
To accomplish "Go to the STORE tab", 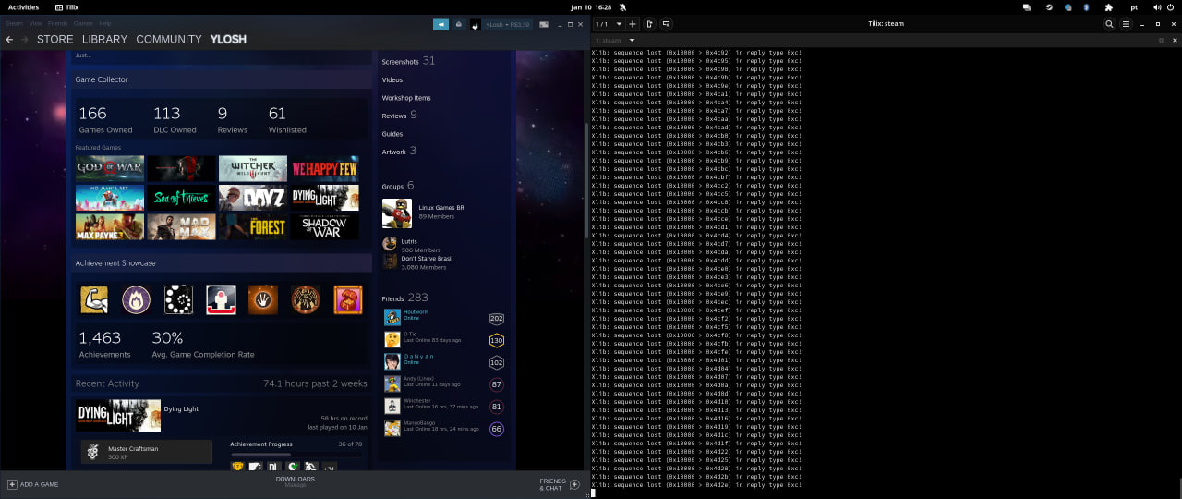I will [54, 40].
